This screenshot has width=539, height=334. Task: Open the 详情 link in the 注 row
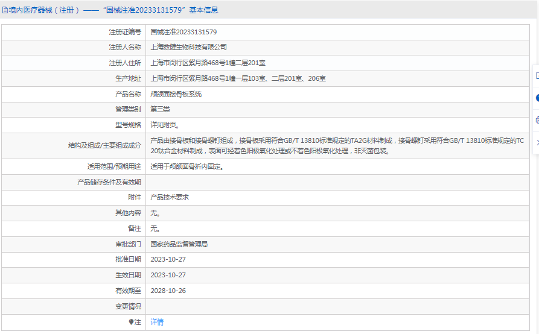157,322
